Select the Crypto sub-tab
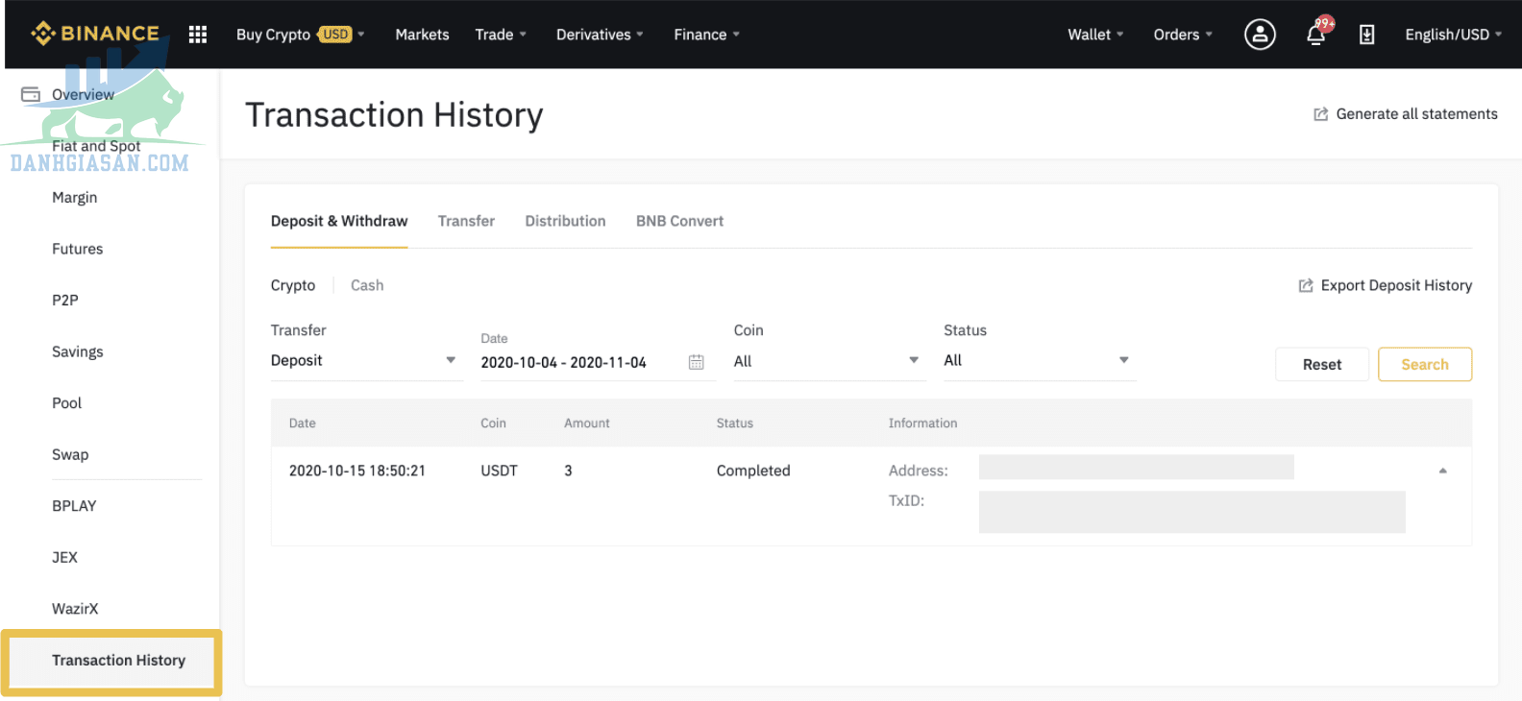This screenshot has width=1522, height=701. pyautogui.click(x=293, y=285)
